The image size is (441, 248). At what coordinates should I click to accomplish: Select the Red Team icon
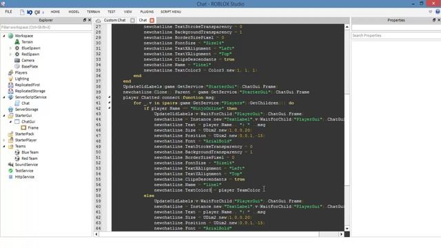point(17,158)
